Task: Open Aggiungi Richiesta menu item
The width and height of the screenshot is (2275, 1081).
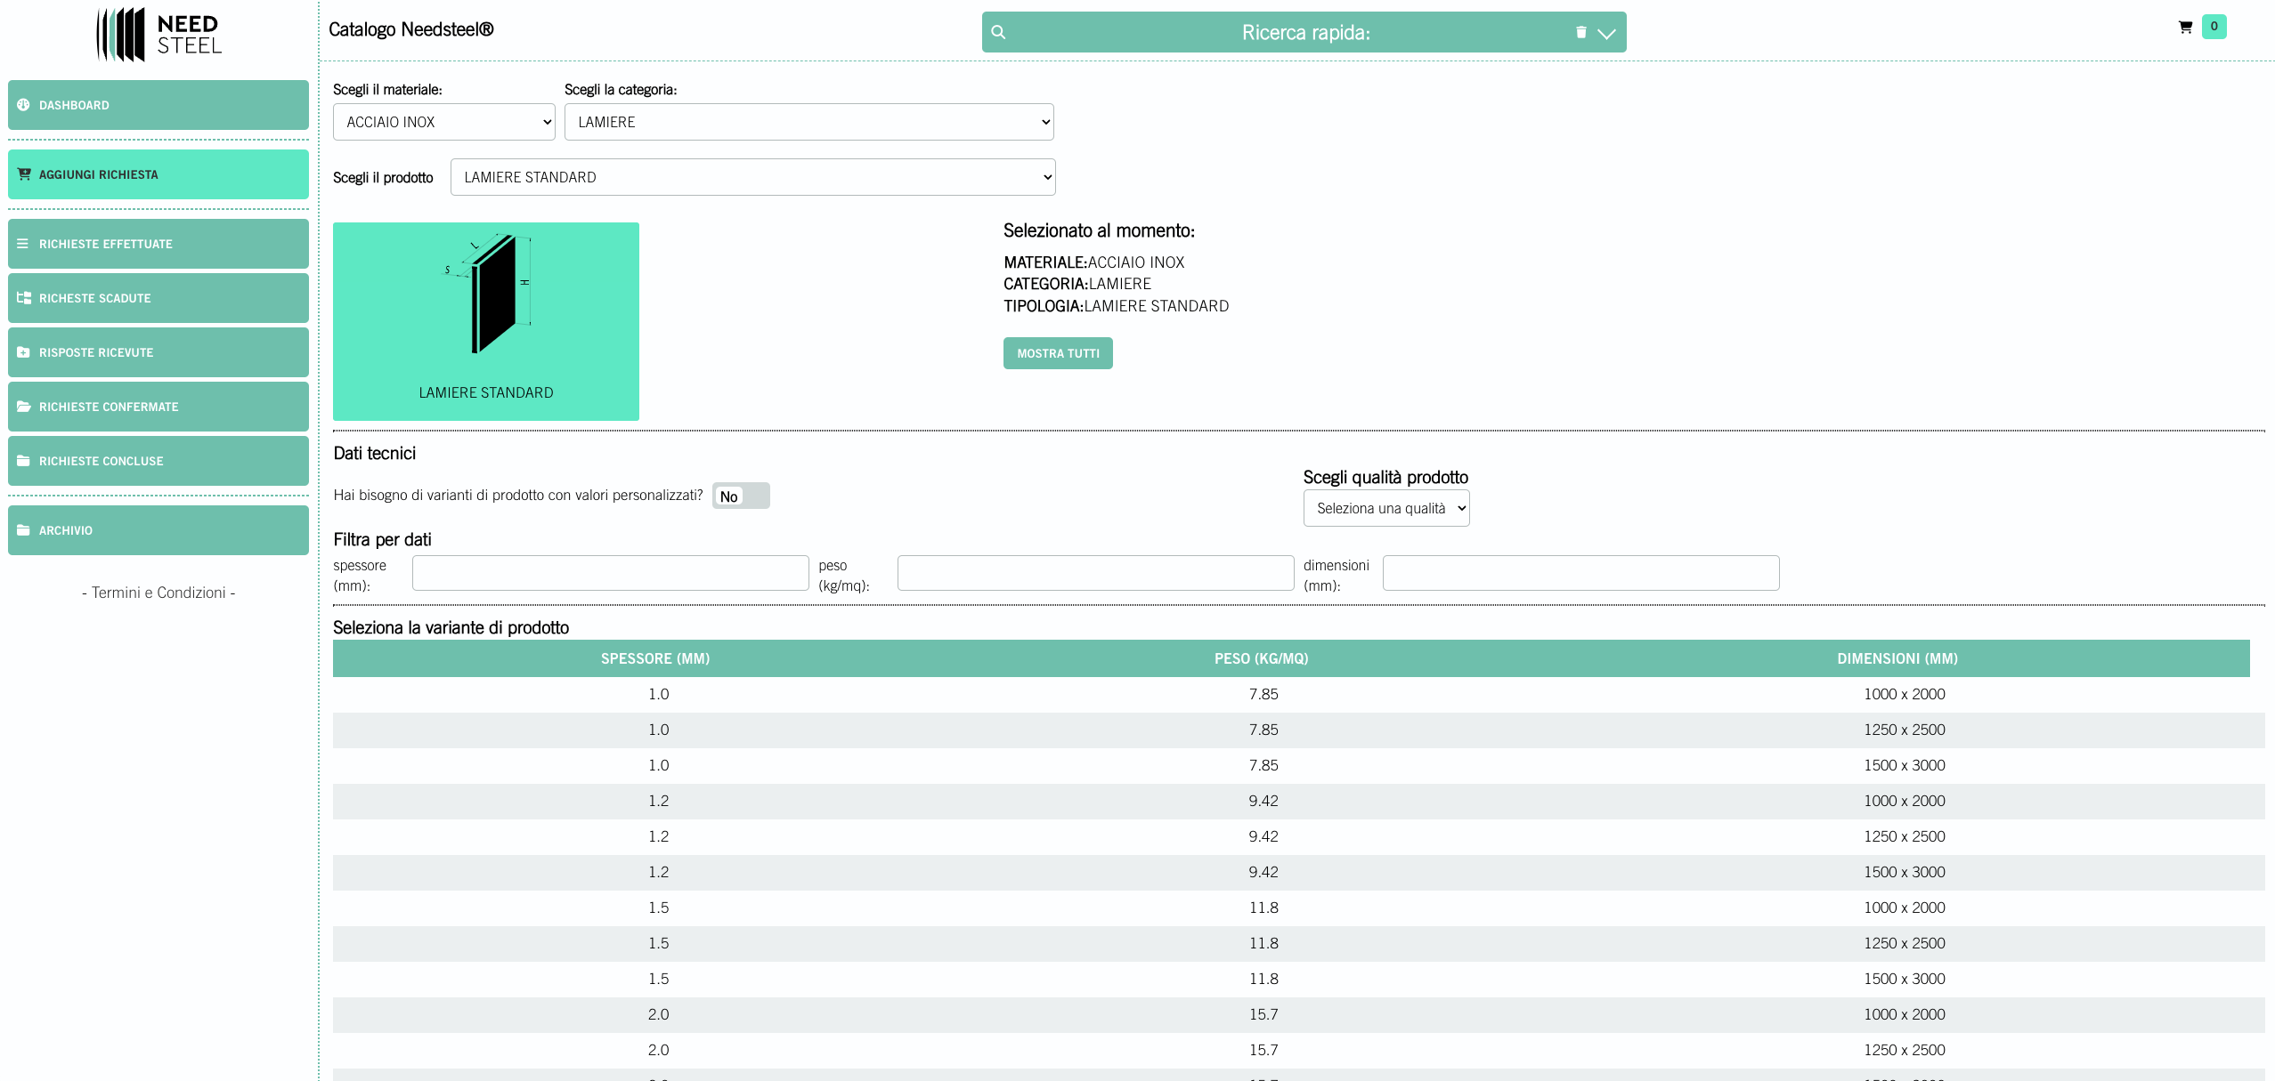Action: pos(158,174)
